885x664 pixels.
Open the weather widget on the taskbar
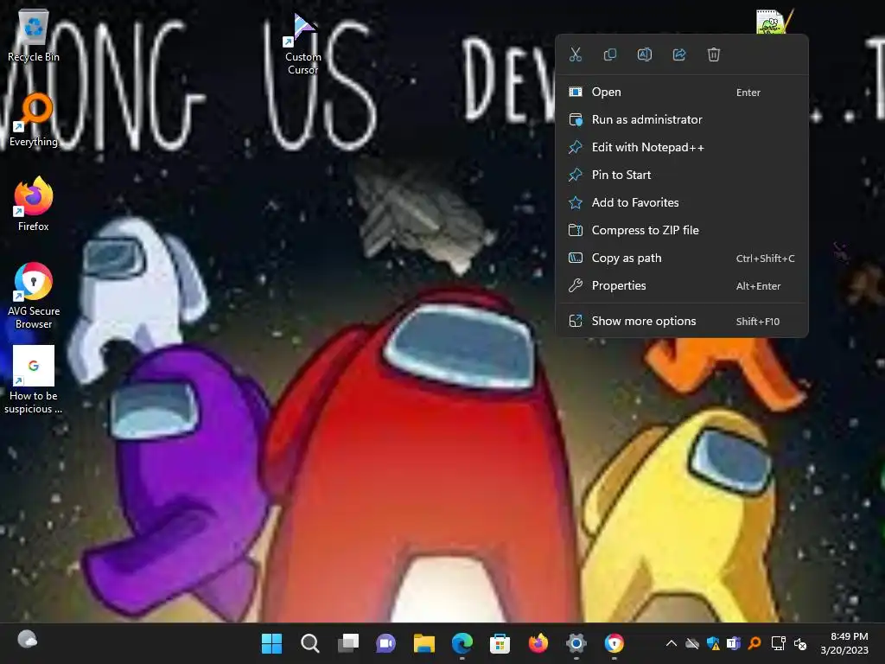click(x=27, y=640)
